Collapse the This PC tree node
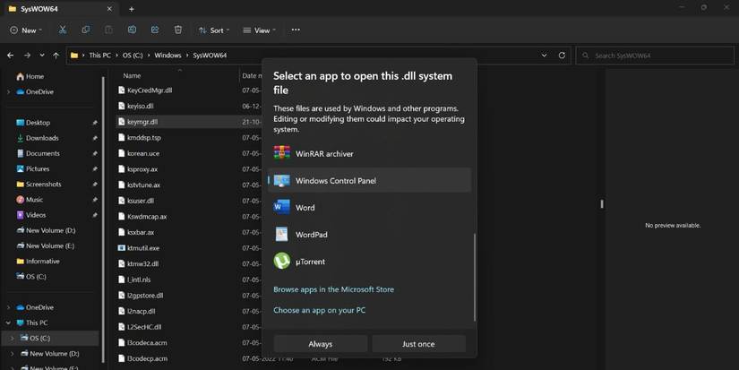Screen dimensions: 739x370 [x=9, y=323]
